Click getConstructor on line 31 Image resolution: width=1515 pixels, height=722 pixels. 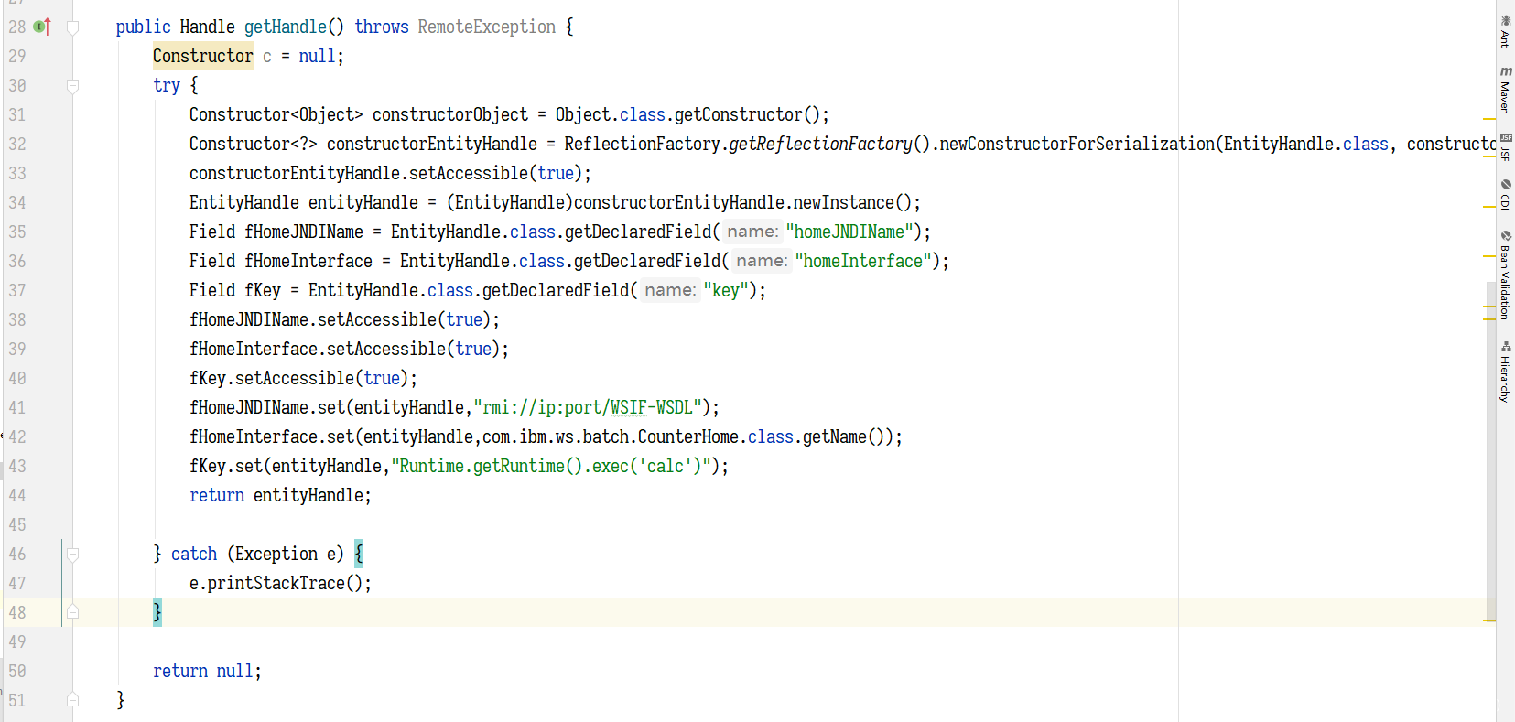click(739, 114)
